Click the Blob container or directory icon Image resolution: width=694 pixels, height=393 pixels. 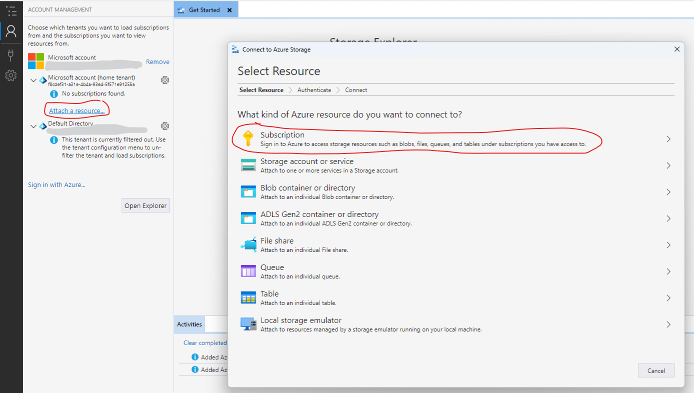click(x=248, y=192)
